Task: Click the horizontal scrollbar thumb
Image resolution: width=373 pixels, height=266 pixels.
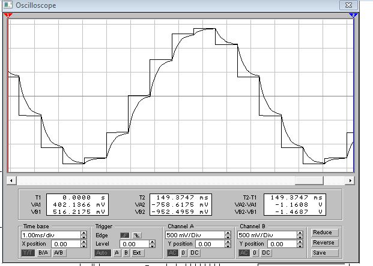Action: pyautogui.click(x=309, y=180)
